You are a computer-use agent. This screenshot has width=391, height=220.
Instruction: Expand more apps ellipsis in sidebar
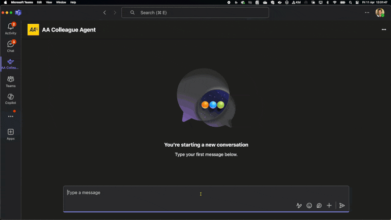click(x=11, y=117)
